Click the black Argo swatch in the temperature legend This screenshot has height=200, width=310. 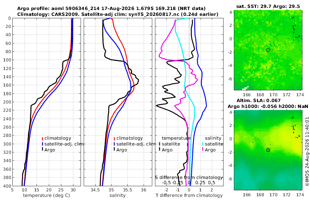[x=42, y=150]
